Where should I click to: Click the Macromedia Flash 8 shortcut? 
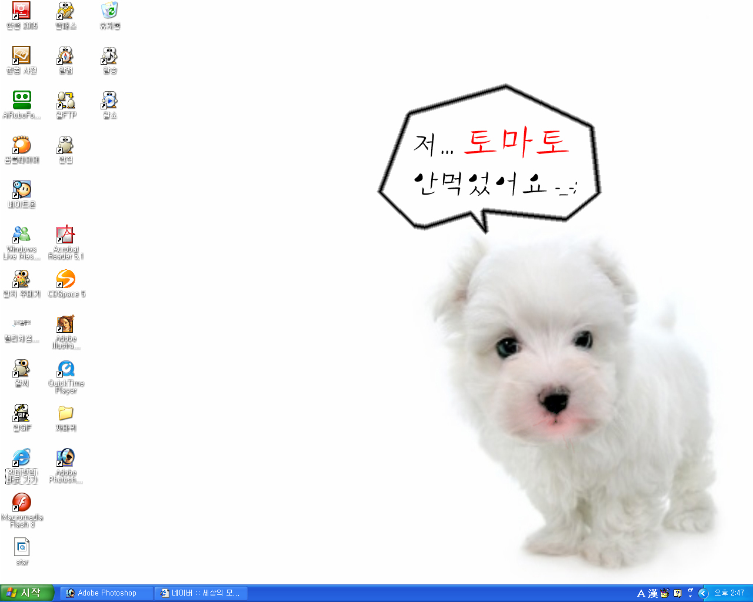point(22,503)
